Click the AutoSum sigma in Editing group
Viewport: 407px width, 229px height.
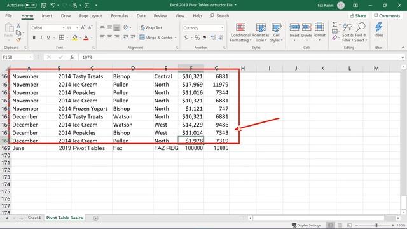tap(335, 24)
